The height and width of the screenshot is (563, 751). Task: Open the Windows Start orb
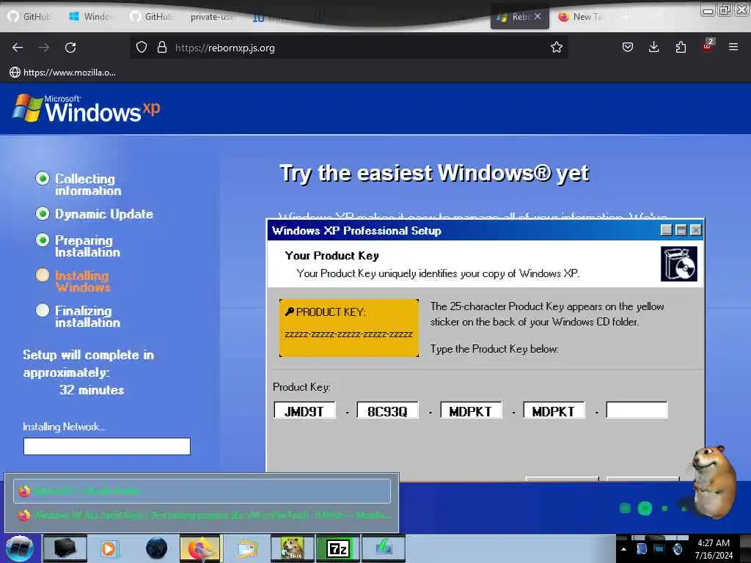click(x=19, y=548)
